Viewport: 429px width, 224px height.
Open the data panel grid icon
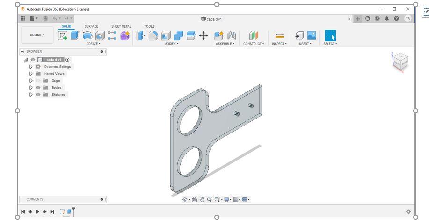pos(23,19)
